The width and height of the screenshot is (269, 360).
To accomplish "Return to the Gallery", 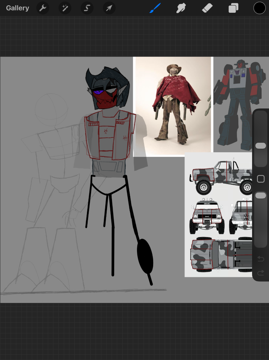I will [17, 8].
